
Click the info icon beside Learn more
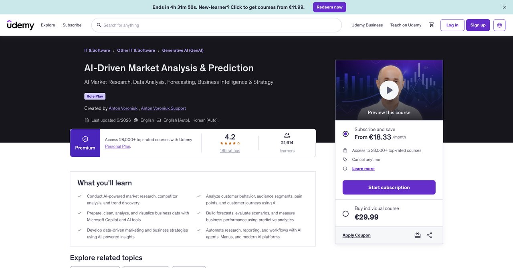point(345,169)
